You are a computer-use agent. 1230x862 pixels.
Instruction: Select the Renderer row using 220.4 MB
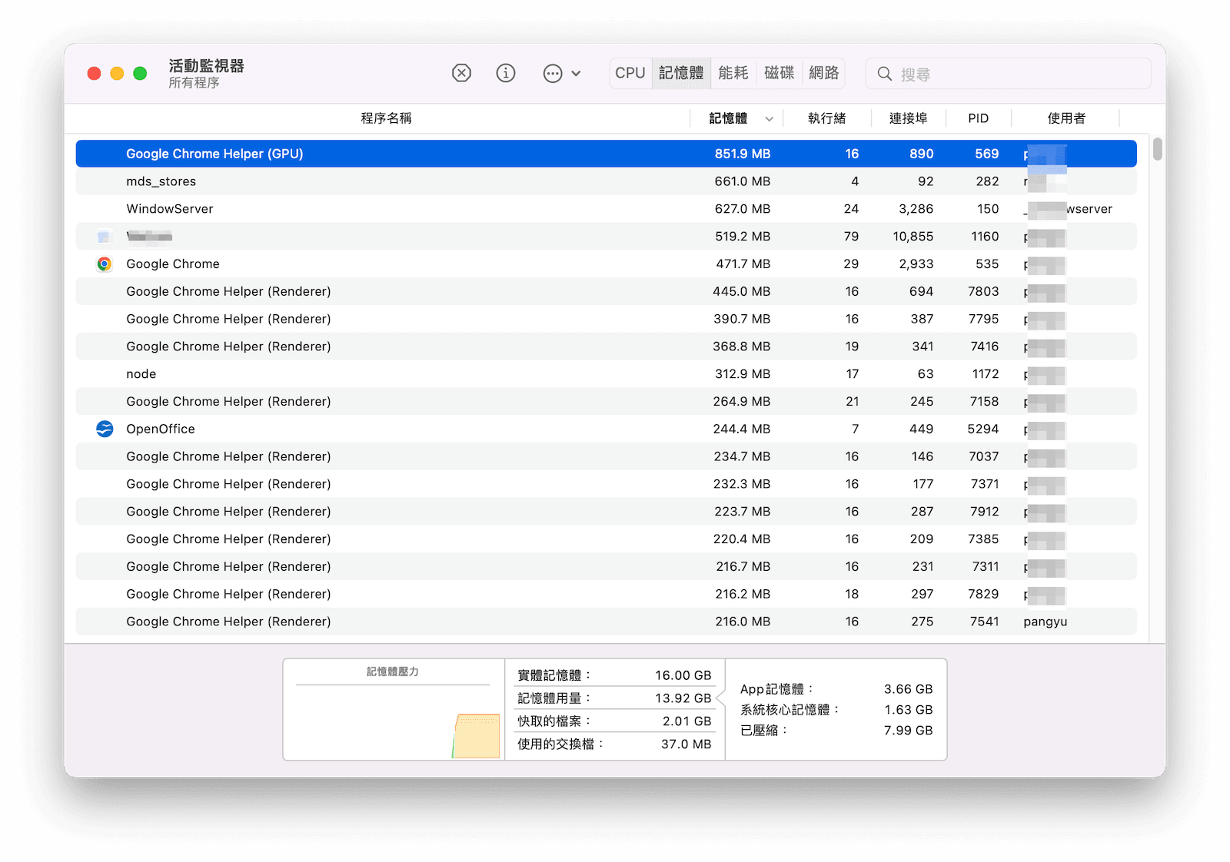pyautogui.click(x=606, y=539)
